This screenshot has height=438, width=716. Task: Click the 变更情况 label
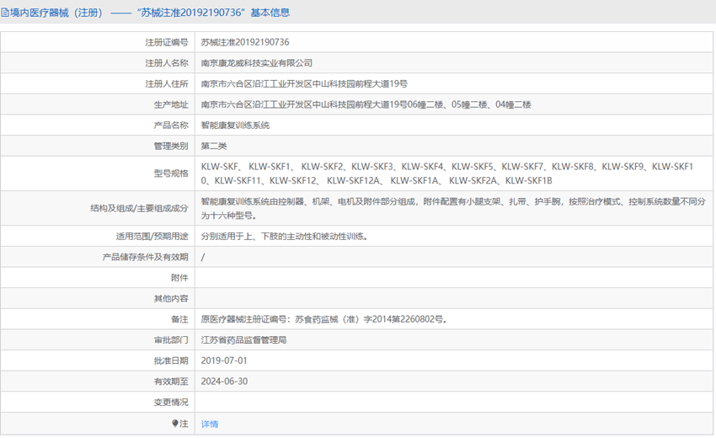pos(171,403)
